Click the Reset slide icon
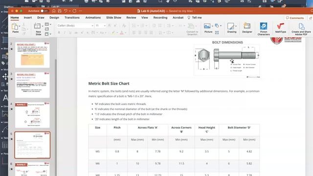The image size is (313, 176). (47, 29)
